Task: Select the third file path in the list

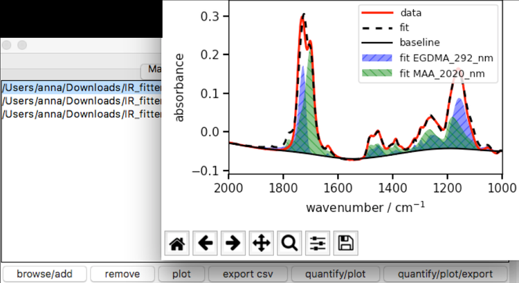Action: [x=82, y=114]
